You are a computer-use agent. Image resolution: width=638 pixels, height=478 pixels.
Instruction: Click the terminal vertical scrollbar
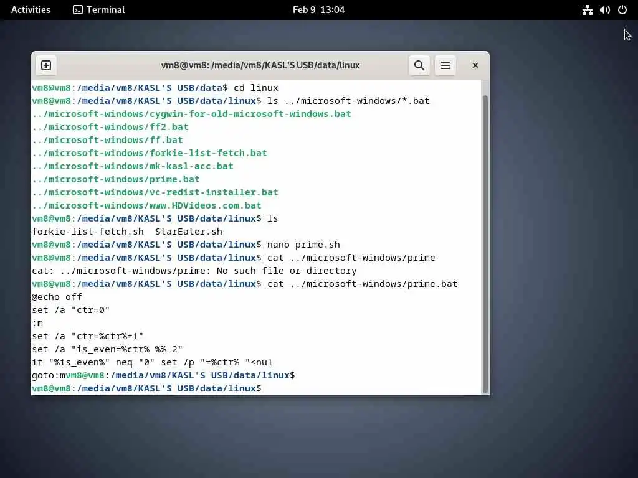485,244
